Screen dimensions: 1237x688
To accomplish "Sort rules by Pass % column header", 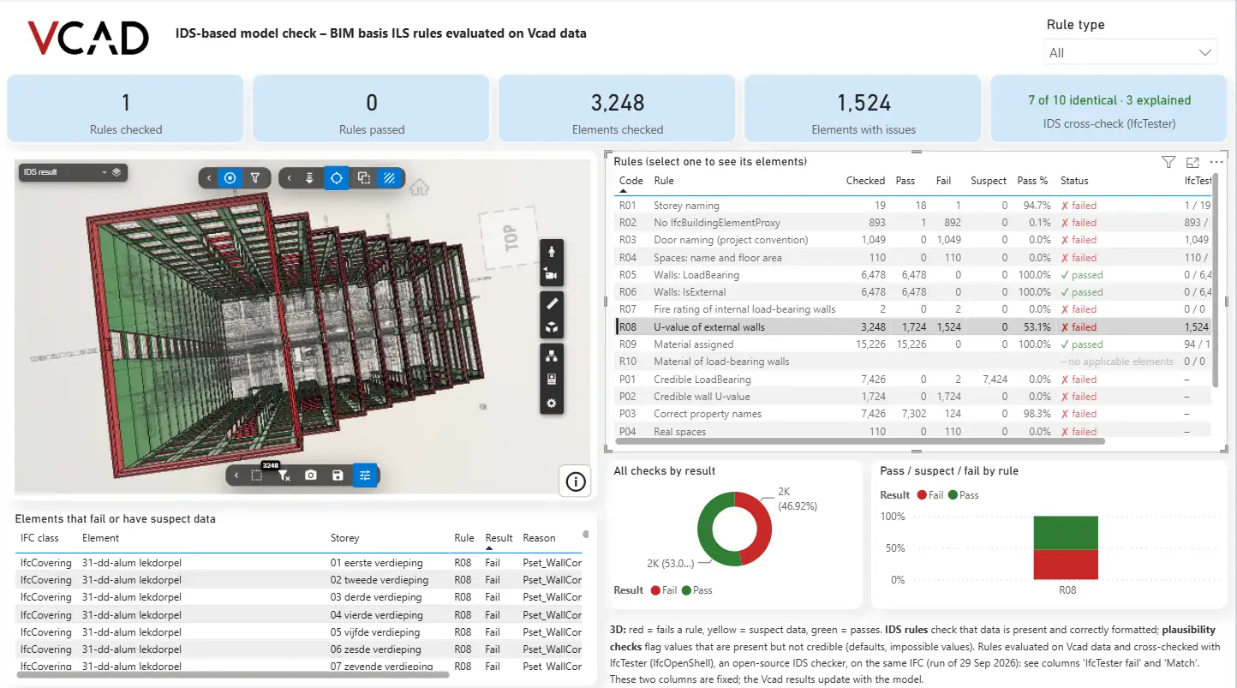I will (x=1033, y=181).
